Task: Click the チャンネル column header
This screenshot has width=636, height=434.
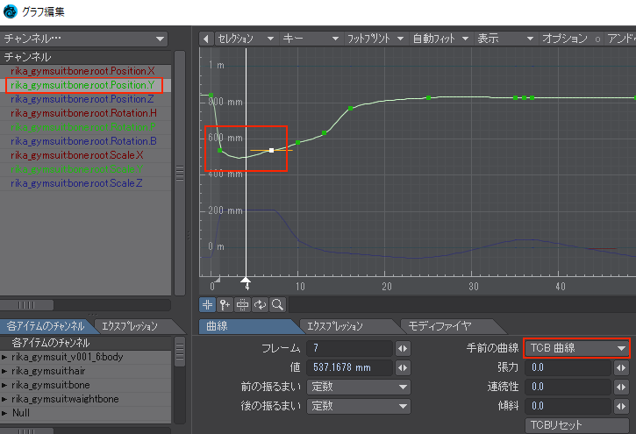Action: [x=85, y=57]
